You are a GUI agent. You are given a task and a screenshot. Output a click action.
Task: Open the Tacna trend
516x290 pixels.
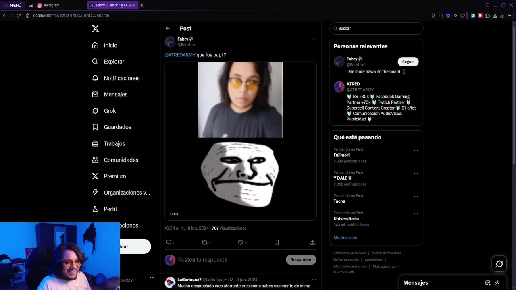(339, 201)
